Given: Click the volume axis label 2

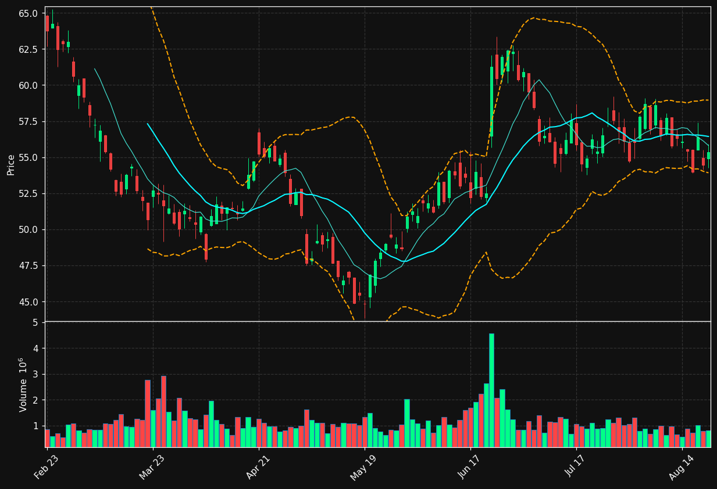Looking at the screenshot, I should (x=35, y=400).
